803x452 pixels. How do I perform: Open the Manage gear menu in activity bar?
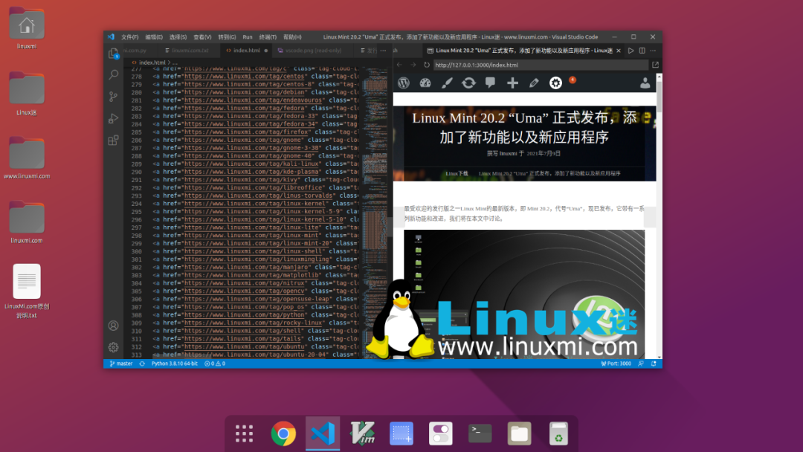point(113,347)
